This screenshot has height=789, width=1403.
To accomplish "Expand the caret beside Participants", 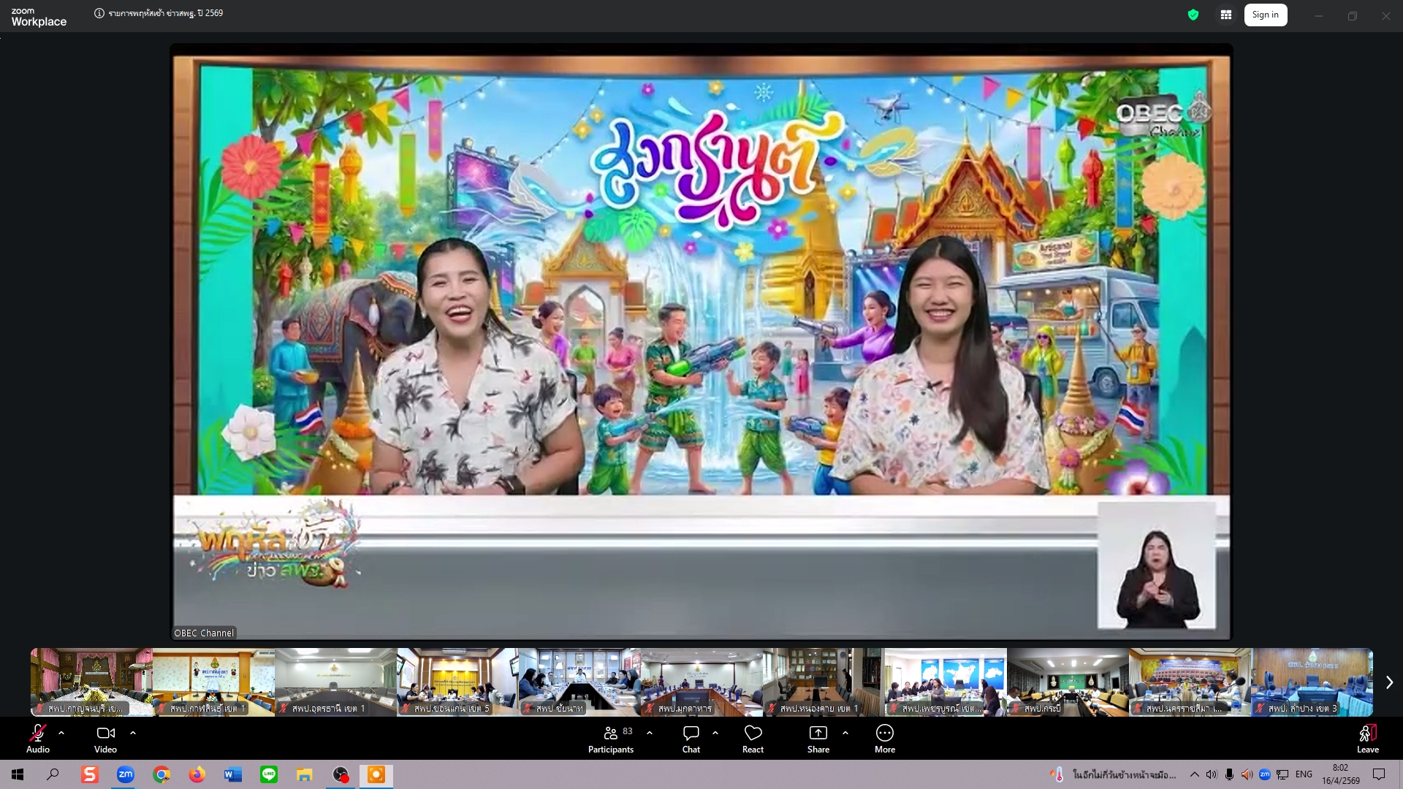I will (650, 733).
